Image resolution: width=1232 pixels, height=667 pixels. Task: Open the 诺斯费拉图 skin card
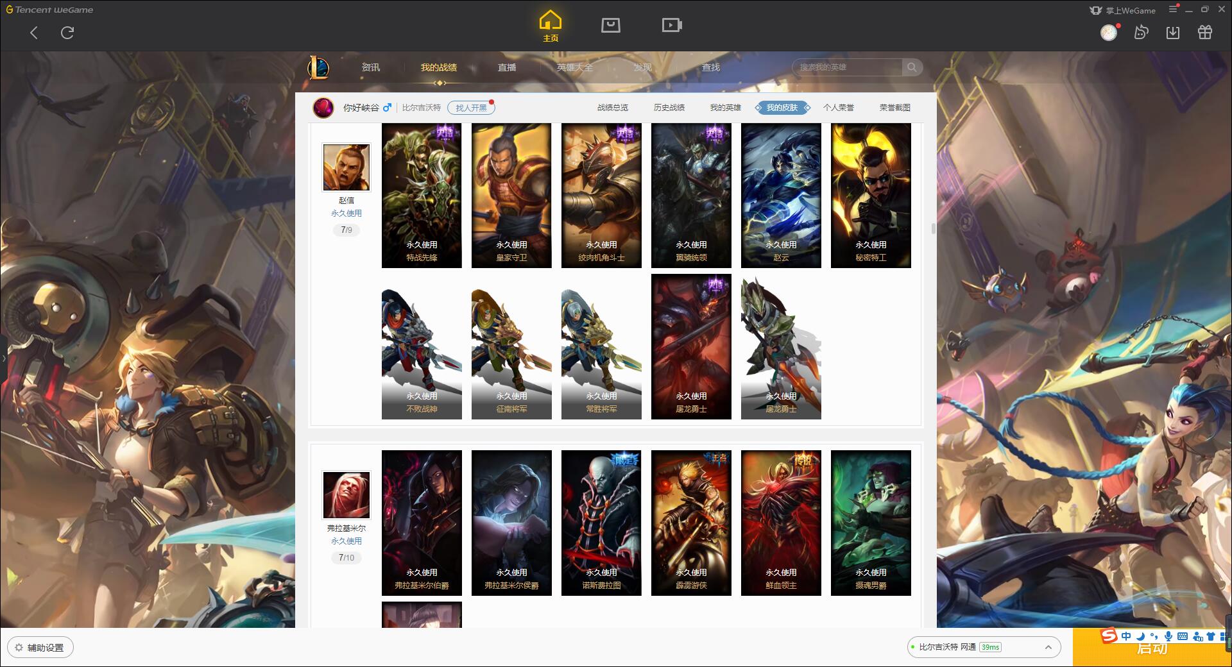pos(601,523)
